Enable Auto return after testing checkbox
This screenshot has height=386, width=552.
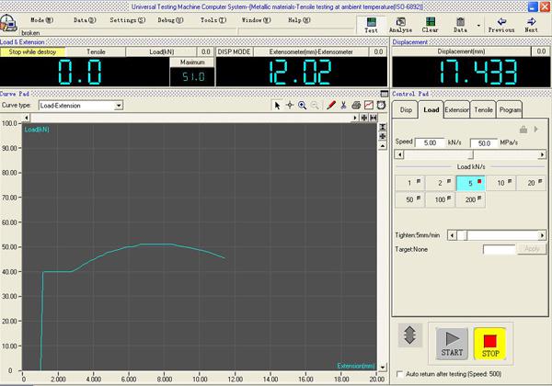[x=398, y=375]
